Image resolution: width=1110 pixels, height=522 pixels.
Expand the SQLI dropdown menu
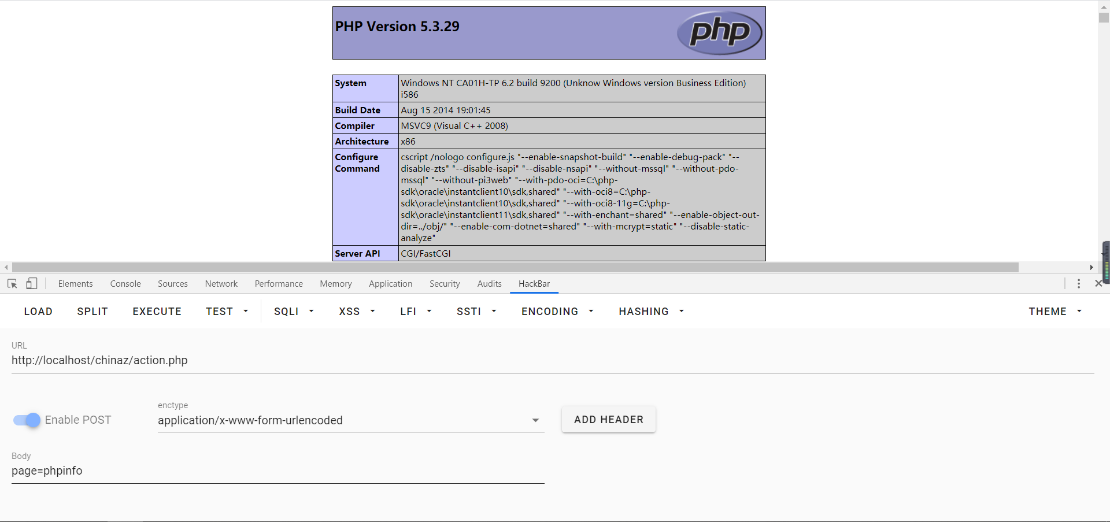pos(294,312)
